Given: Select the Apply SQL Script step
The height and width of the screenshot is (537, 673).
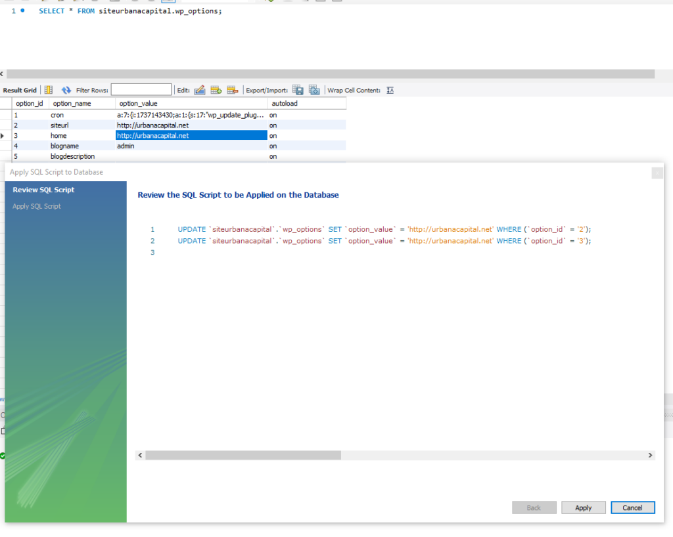Looking at the screenshot, I should 37,206.
